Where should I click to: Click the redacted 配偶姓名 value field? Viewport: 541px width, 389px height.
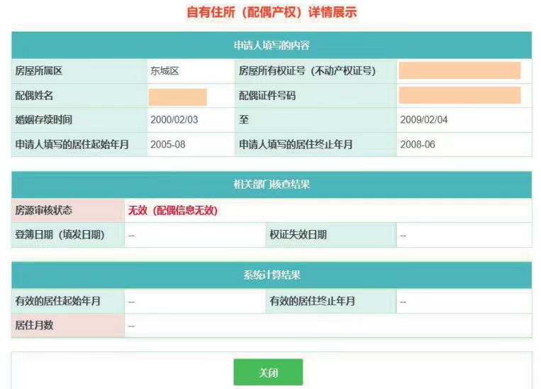[177, 97]
